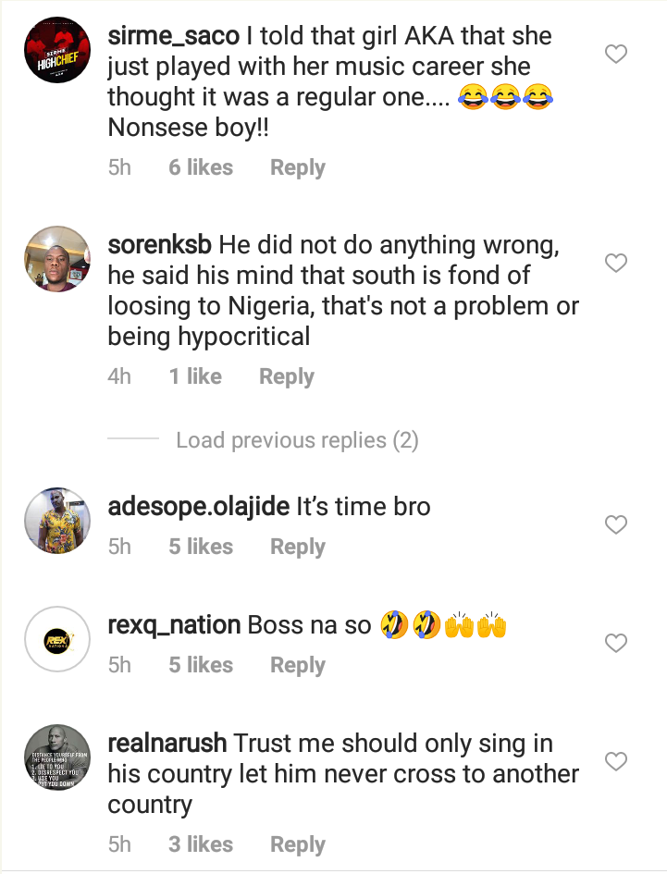Open the rexq_nation logo avatar
Image resolution: width=667 pixels, height=874 pixels.
coord(56,640)
